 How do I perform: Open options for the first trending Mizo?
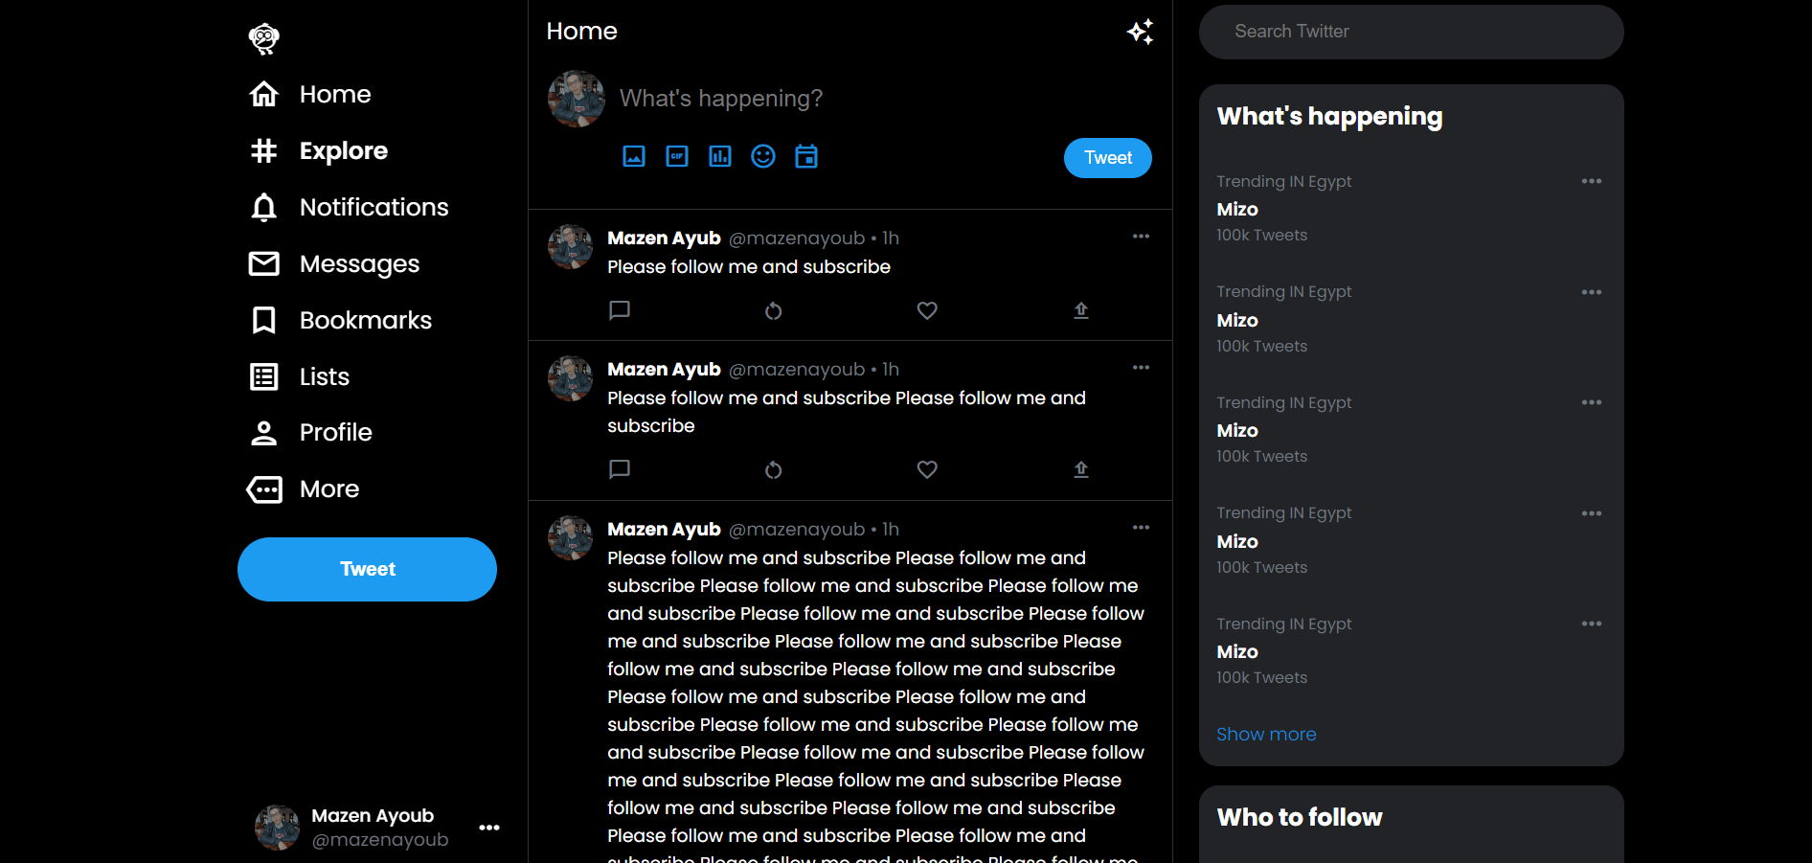coord(1591,181)
